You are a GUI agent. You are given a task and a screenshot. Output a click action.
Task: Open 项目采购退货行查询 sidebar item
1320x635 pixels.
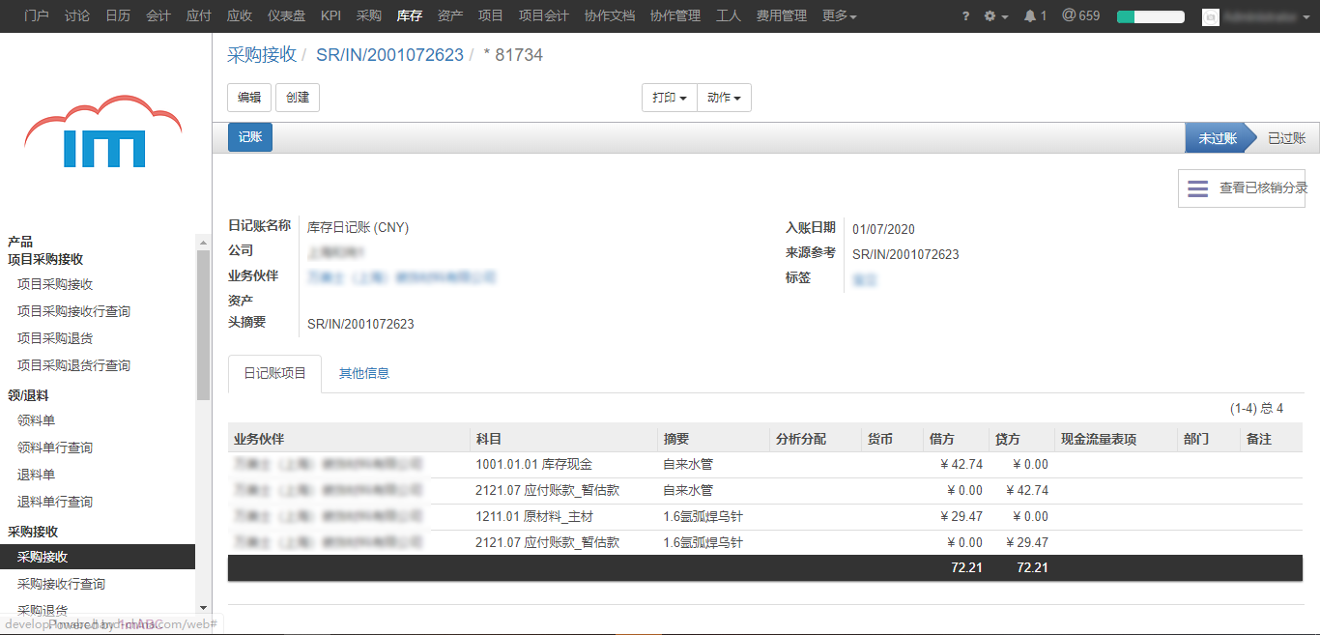click(x=73, y=365)
